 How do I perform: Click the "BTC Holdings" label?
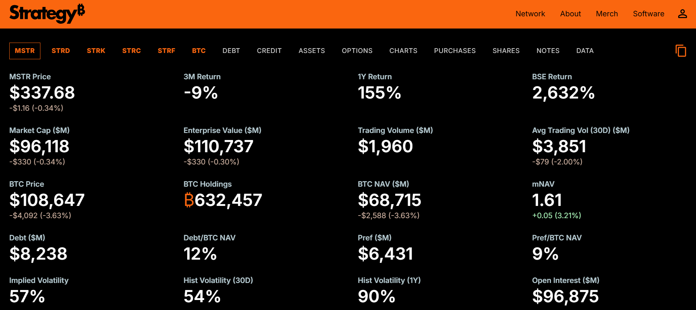point(208,184)
